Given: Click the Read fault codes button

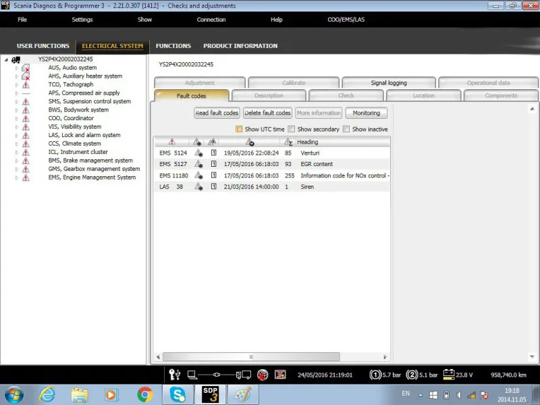Looking at the screenshot, I should pos(217,113).
